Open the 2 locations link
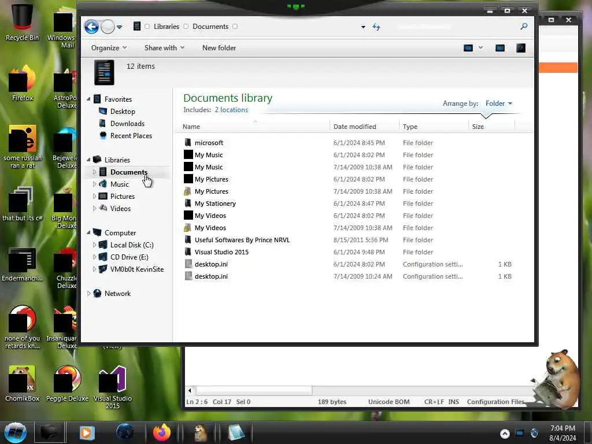Viewport: 592px width, 444px height. (231, 110)
